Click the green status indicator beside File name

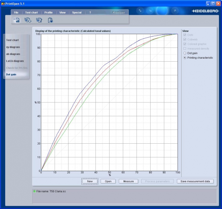(34, 191)
